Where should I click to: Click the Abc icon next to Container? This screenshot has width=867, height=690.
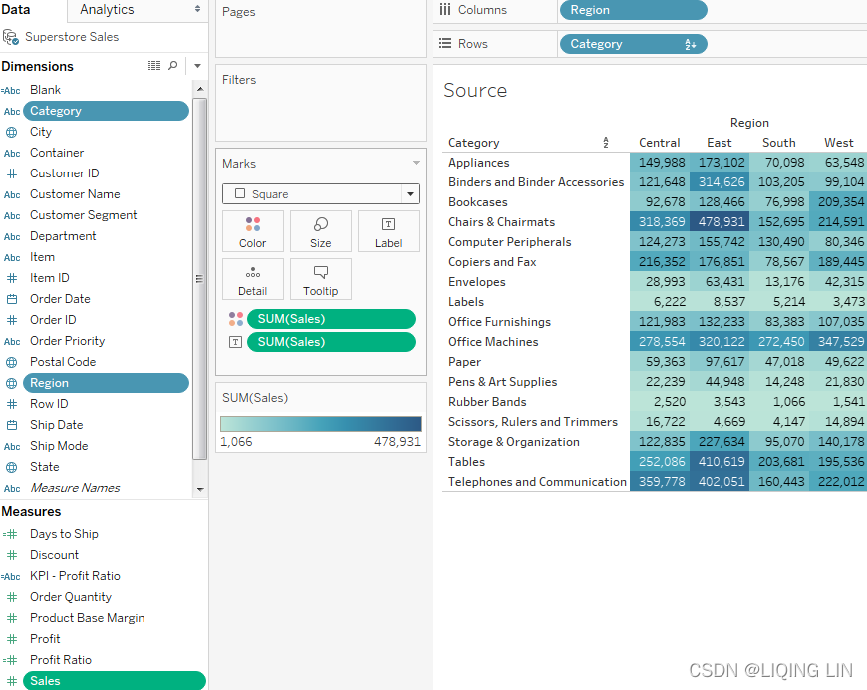(x=12, y=154)
